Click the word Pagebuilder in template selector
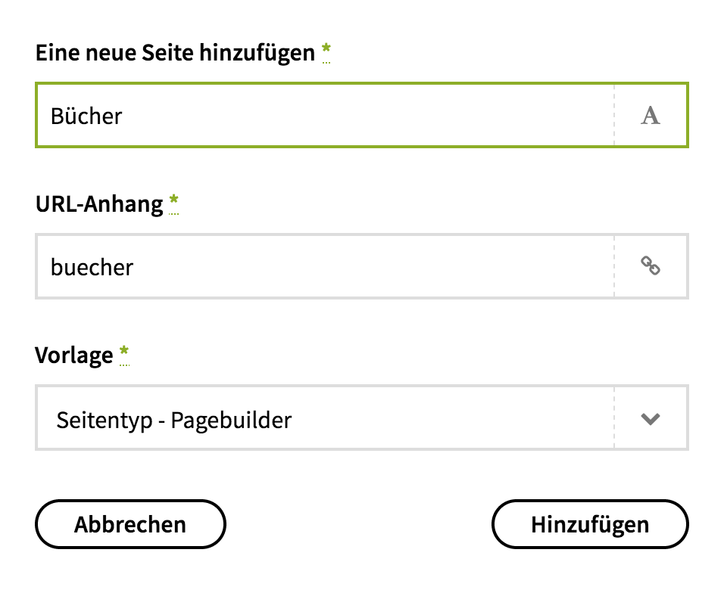The image size is (724, 596). click(231, 420)
